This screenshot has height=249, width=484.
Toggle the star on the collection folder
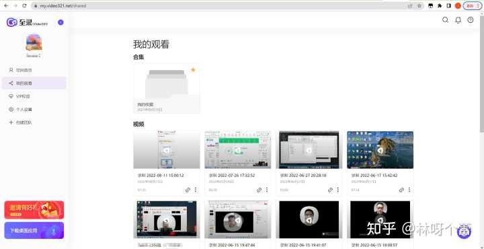coord(193,70)
